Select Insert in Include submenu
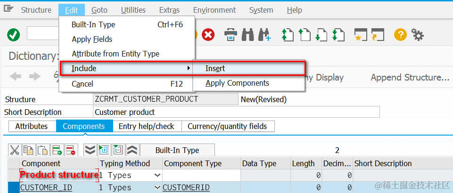Viewport: 453px width, 193px height. click(248, 68)
